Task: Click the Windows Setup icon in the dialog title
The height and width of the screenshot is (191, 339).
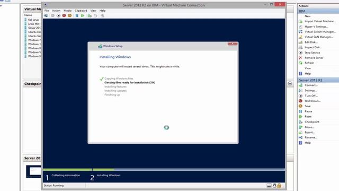Action: click(100, 46)
